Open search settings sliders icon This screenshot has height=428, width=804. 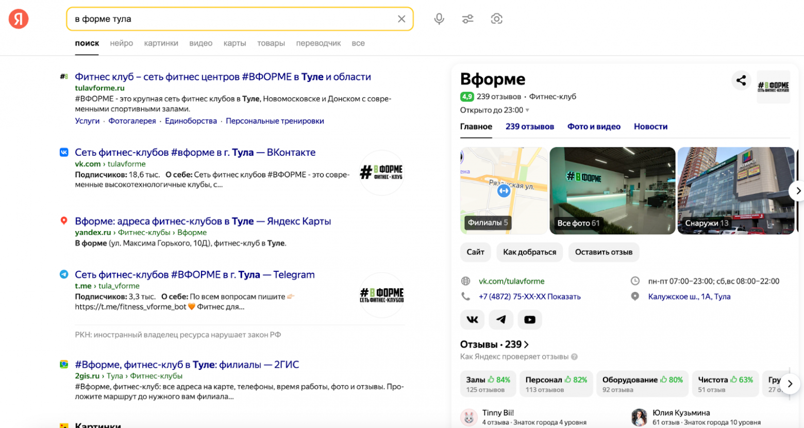(468, 19)
